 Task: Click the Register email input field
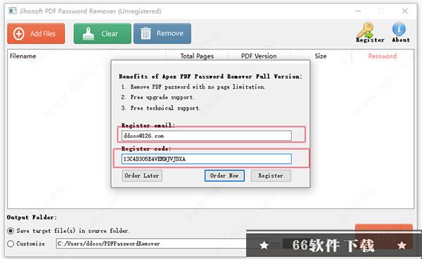[206, 136]
